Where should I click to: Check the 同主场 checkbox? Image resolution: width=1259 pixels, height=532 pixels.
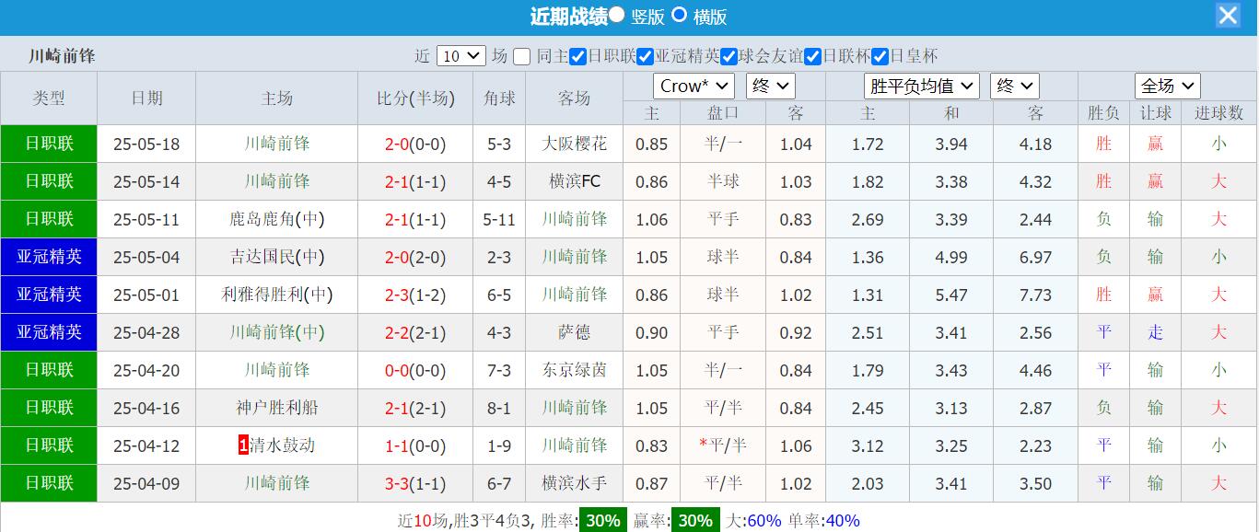pos(520,56)
